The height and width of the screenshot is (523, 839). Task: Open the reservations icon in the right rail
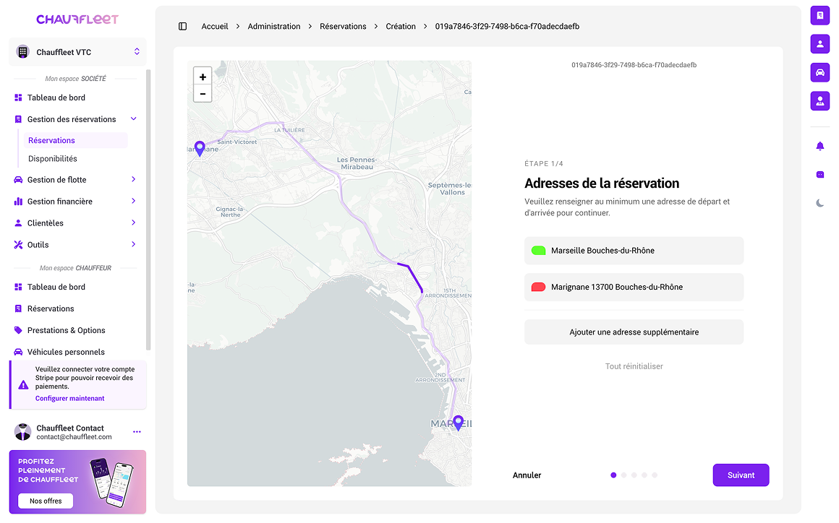[820, 15]
